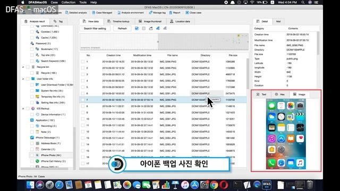The height and width of the screenshot is (191, 340).
Task: Collapse the iOS Backup tree node
Action: (x=23, y=108)
